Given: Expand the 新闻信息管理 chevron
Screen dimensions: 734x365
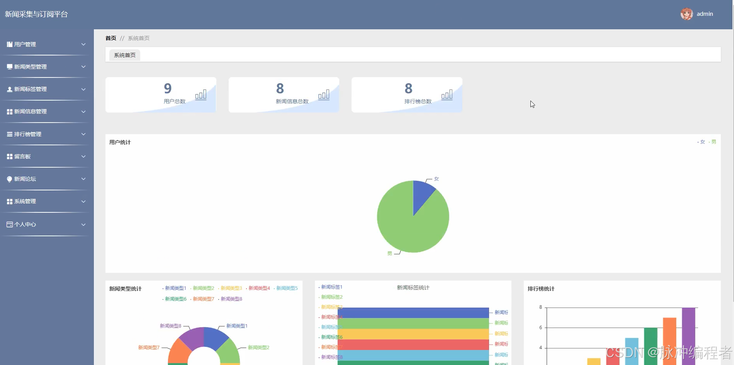Looking at the screenshot, I should tap(83, 111).
